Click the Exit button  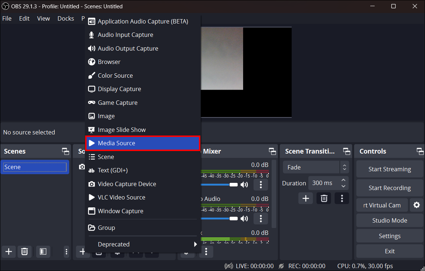click(x=389, y=251)
